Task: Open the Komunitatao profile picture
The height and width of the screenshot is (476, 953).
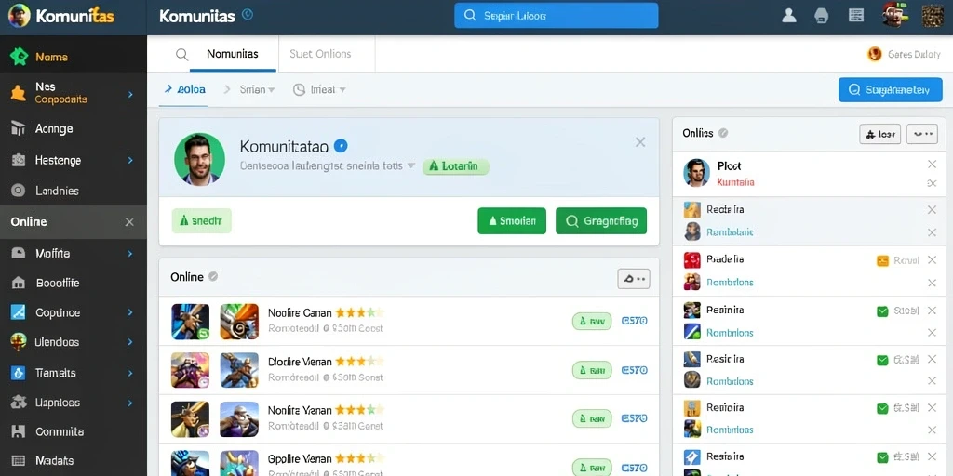Action: click(x=199, y=159)
